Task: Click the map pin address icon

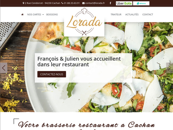Action: pyautogui.click(x=23, y=3)
